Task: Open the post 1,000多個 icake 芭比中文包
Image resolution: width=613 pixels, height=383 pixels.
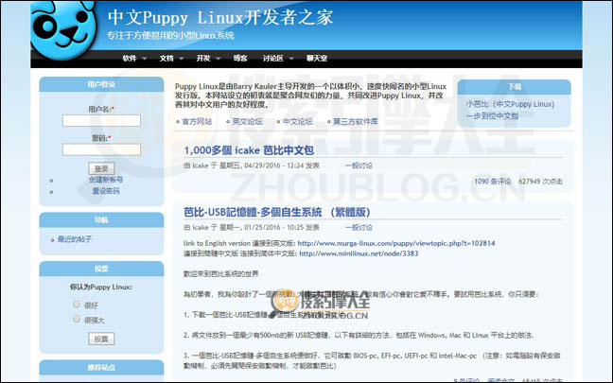Action: (x=249, y=150)
